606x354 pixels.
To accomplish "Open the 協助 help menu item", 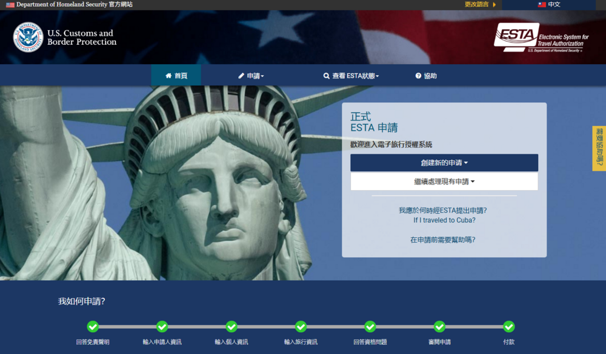I will [x=426, y=76].
